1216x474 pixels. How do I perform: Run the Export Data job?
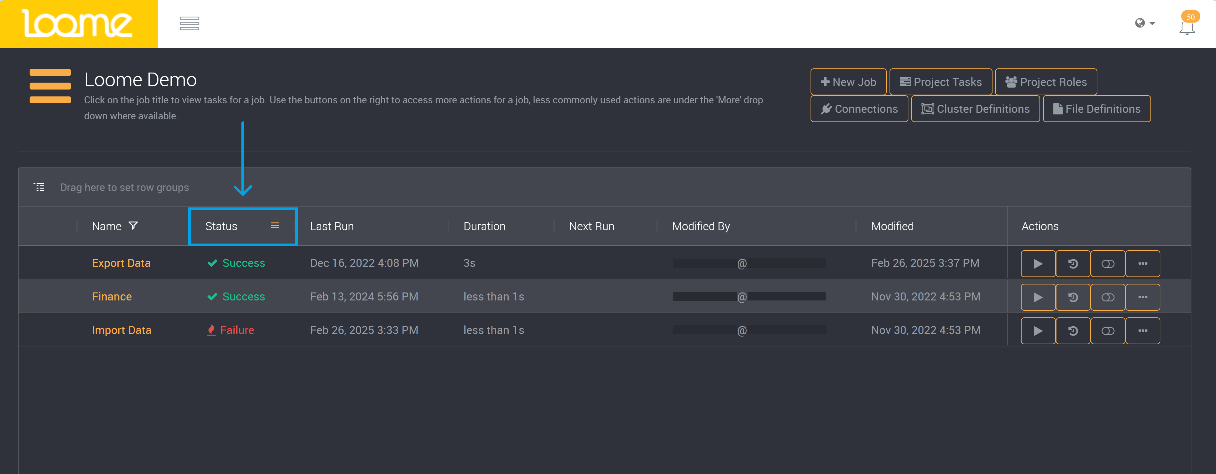1038,264
